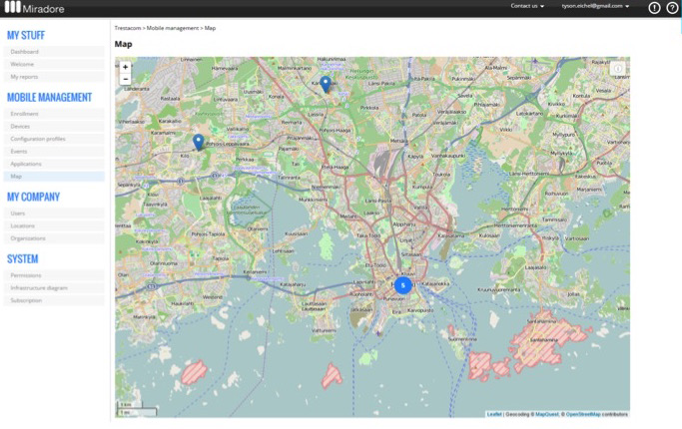This screenshot has width=682, height=429.
Task: Select the northern device pin near Kannelmäki
Action: pos(326,85)
